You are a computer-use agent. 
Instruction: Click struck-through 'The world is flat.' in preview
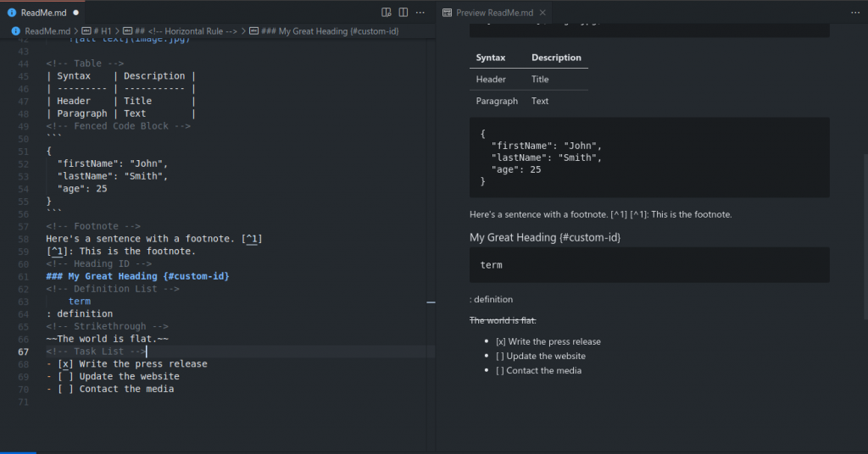point(503,320)
